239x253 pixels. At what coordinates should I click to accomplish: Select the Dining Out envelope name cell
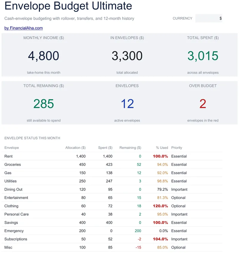pyautogui.click(x=13, y=189)
